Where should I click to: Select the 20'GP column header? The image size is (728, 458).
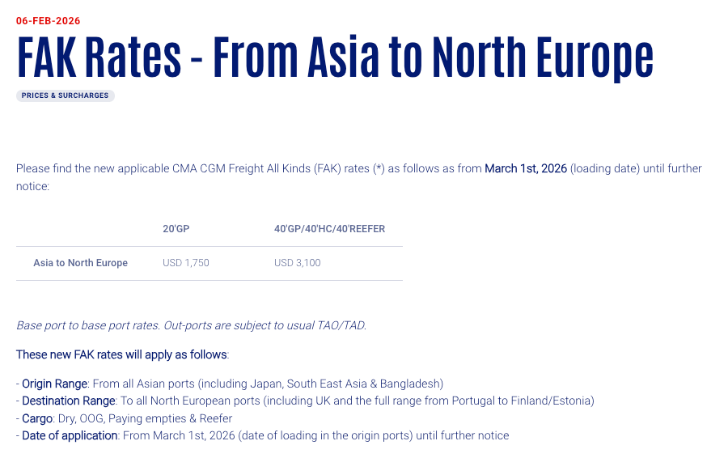178,229
